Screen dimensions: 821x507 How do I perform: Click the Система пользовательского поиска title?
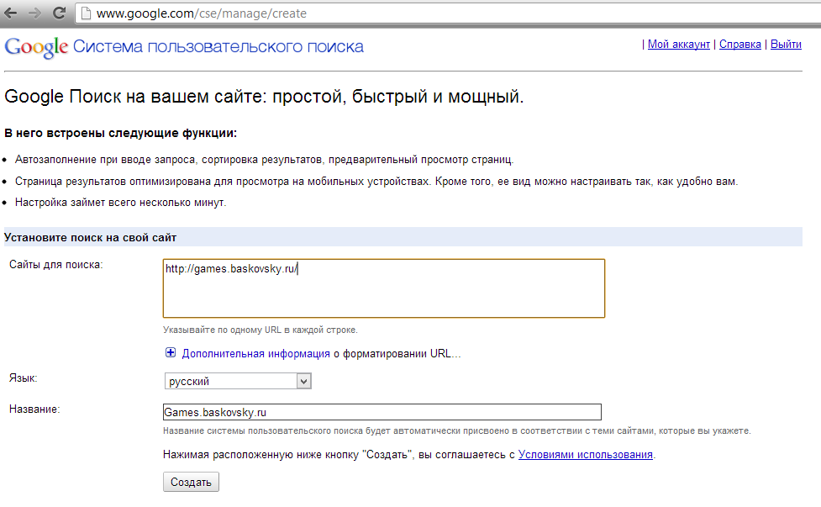click(218, 46)
